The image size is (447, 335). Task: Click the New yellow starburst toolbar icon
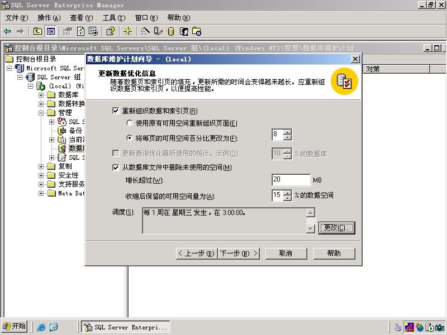[127, 31]
